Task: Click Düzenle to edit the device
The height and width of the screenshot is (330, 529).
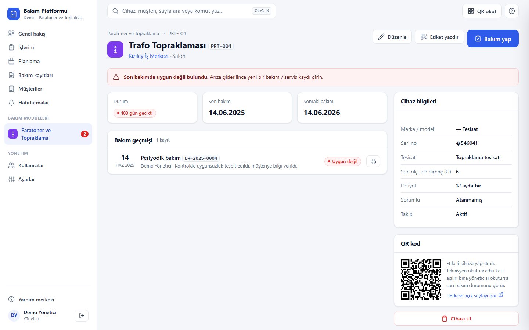Action: point(392,37)
